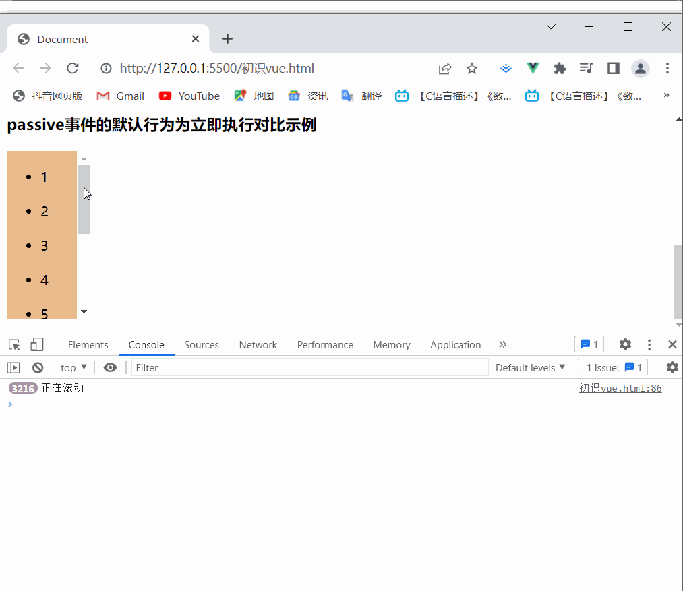Screen dimensions: 683x591
Task: Open 初识vue.html:86 source link
Action: [620, 388]
